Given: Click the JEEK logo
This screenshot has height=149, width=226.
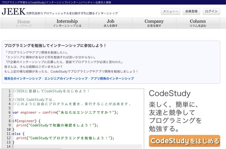Looking at the screenshot, I should click(x=14, y=11).
